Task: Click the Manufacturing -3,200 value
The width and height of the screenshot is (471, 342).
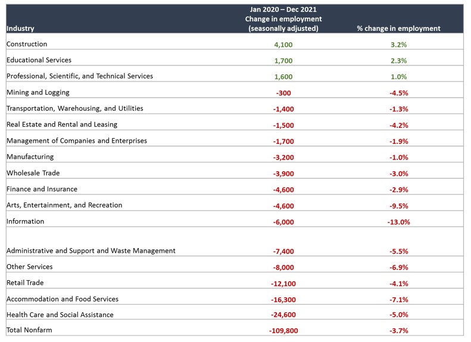Action: point(283,158)
